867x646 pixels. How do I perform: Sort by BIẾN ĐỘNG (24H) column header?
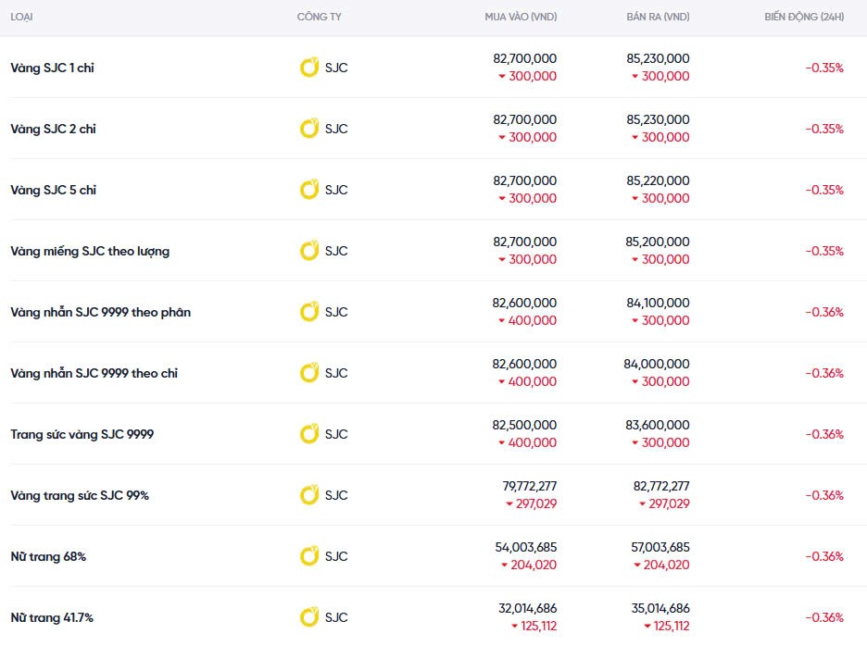point(803,18)
